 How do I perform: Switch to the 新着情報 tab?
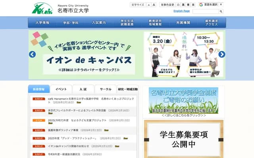tap(39, 89)
